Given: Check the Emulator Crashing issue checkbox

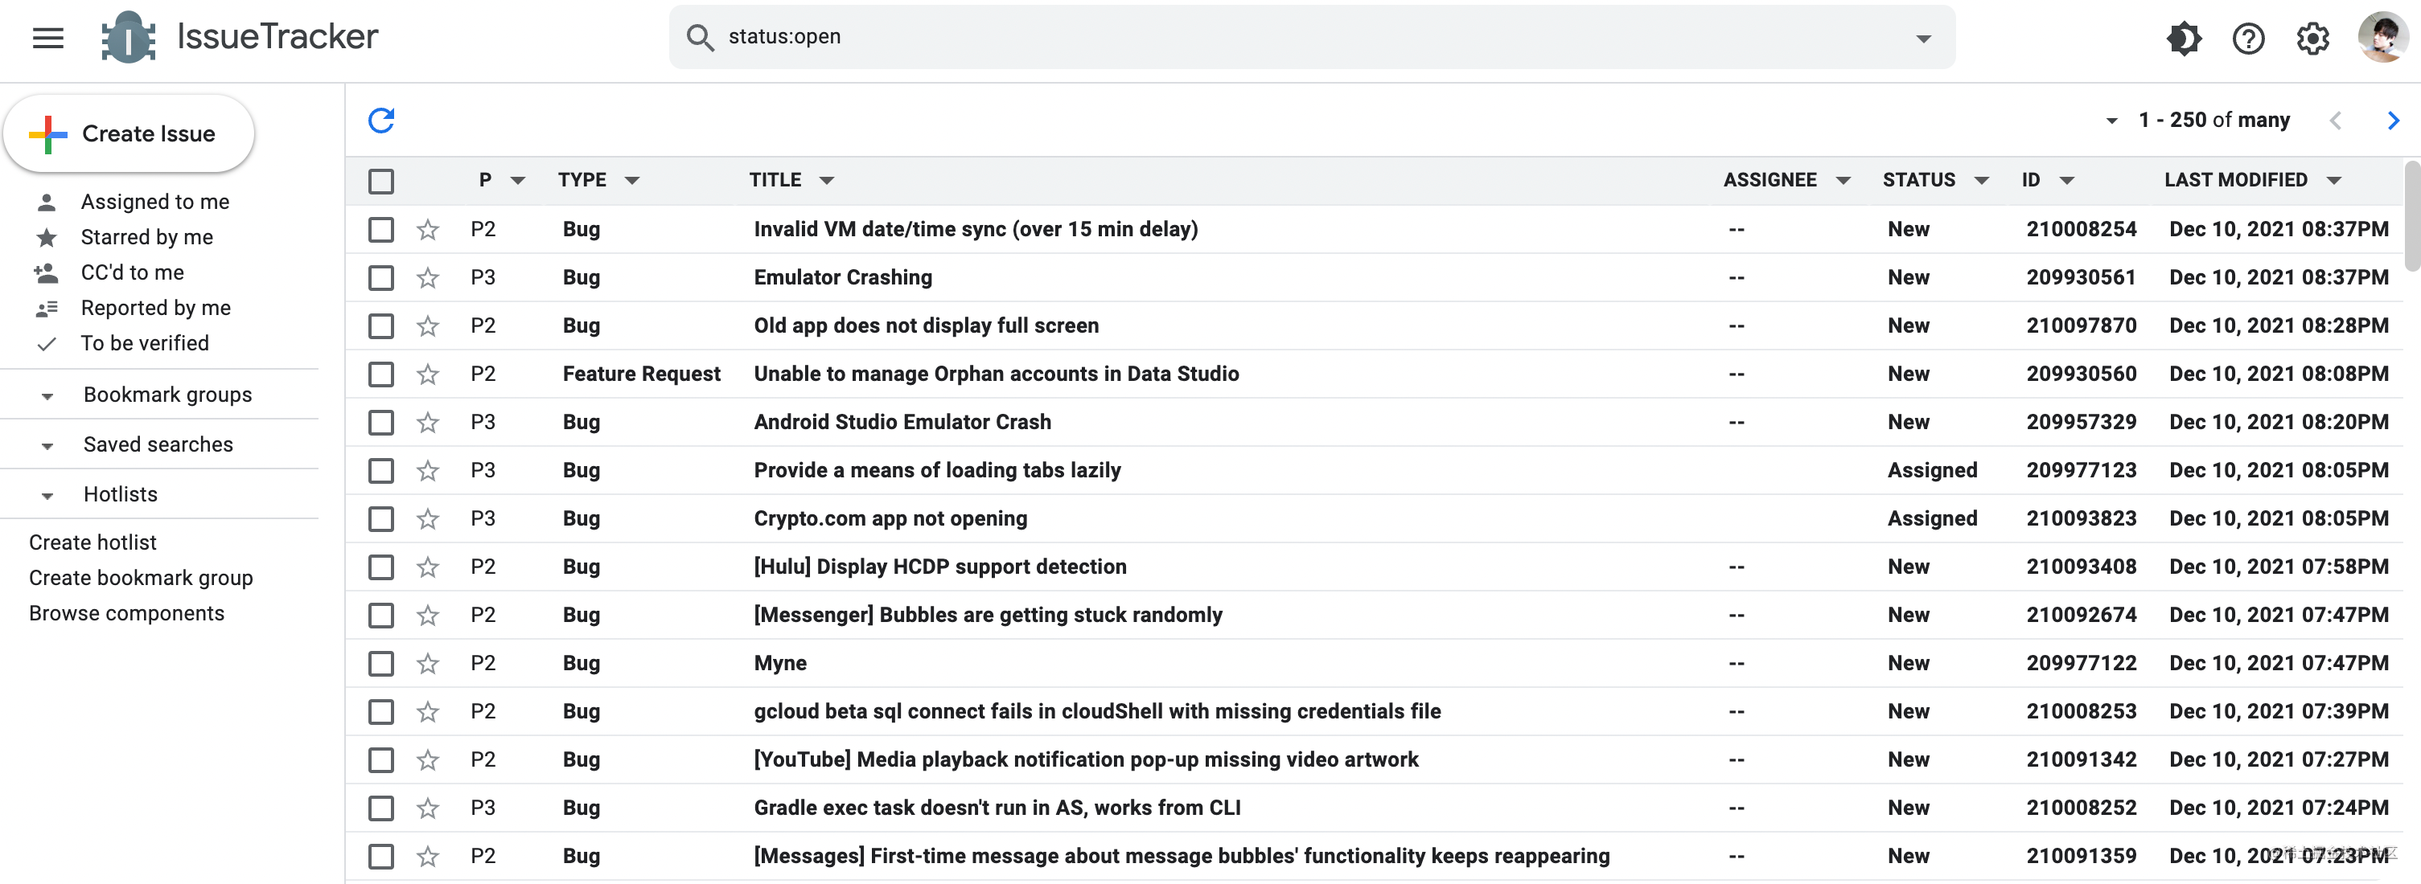Looking at the screenshot, I should [x=380, y=278].
